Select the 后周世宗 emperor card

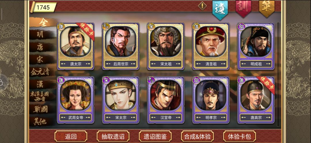[x=121, y=46]
